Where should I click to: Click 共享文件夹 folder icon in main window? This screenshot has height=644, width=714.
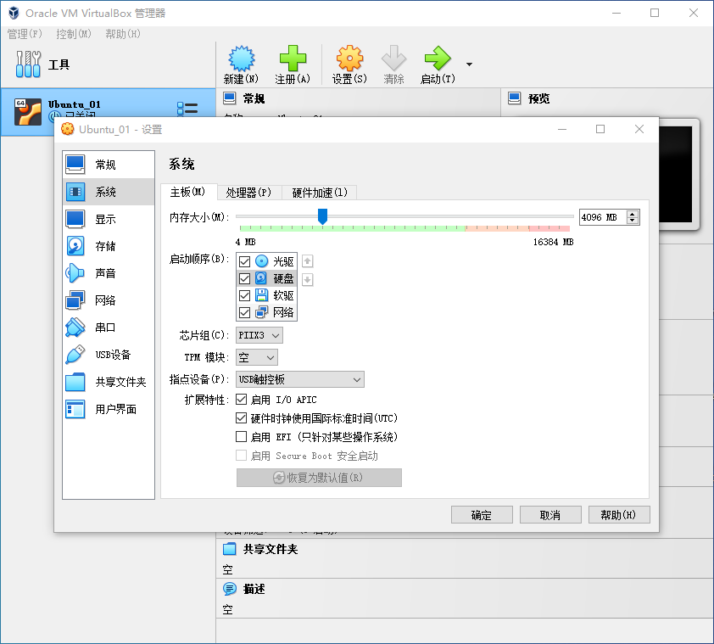(230, 549)
